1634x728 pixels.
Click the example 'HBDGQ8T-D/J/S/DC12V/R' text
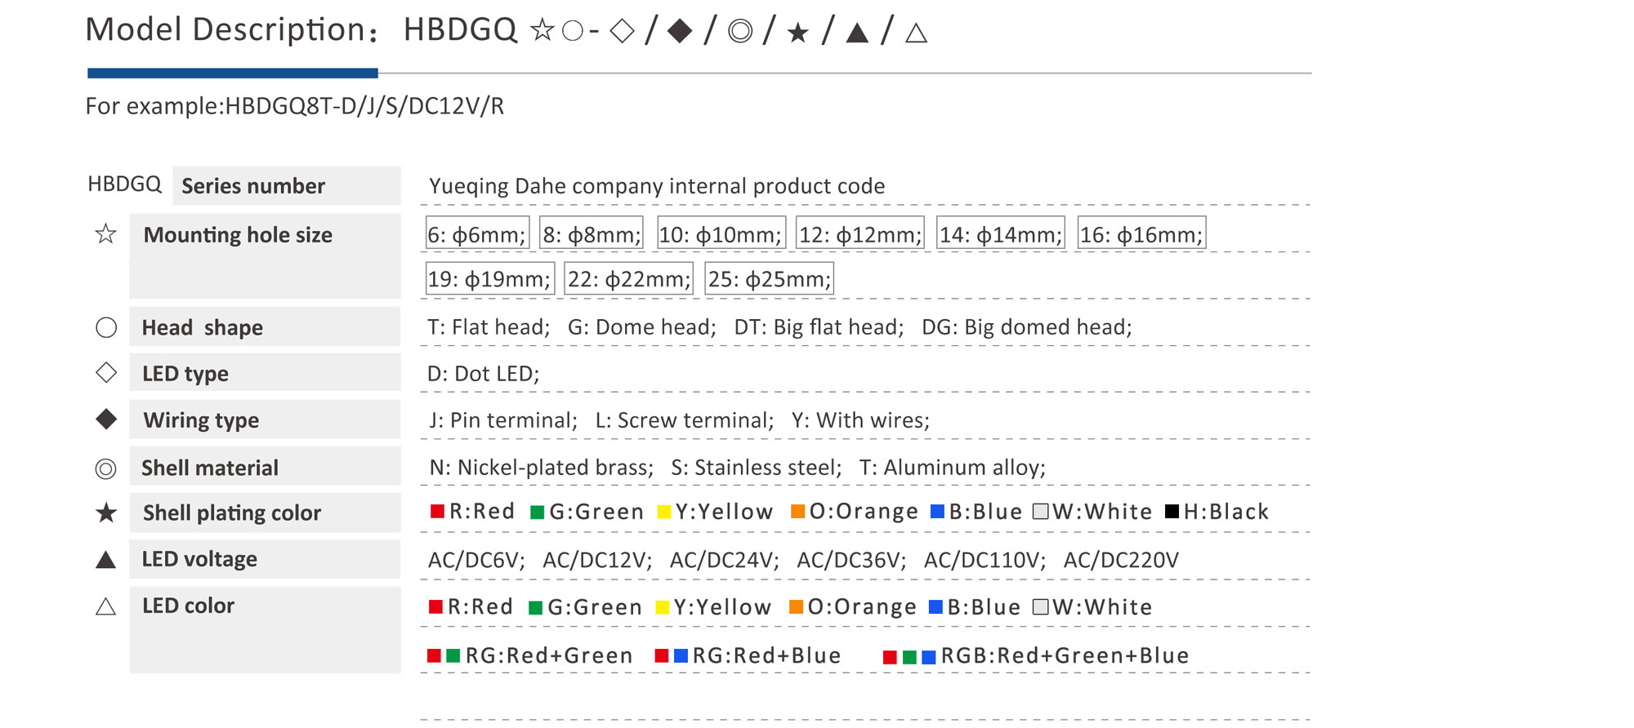pyautogui.click(x=364, y=106)
